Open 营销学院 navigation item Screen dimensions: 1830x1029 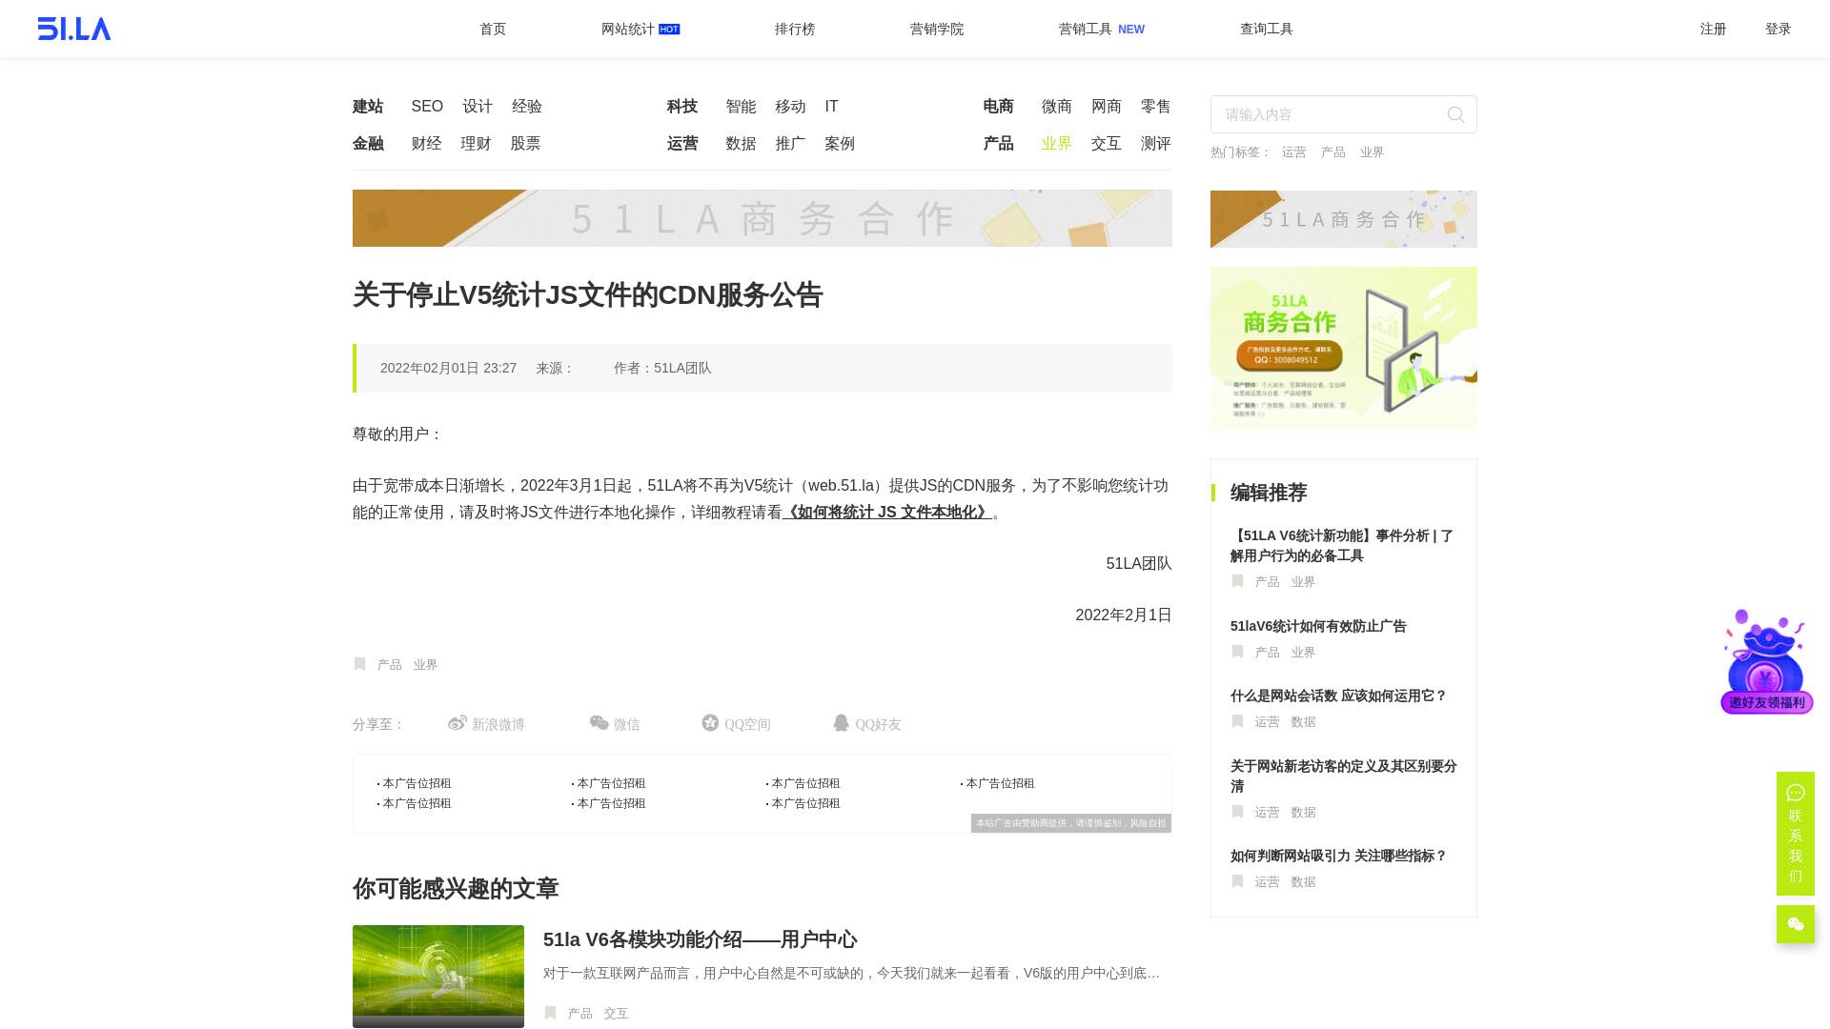937,29
